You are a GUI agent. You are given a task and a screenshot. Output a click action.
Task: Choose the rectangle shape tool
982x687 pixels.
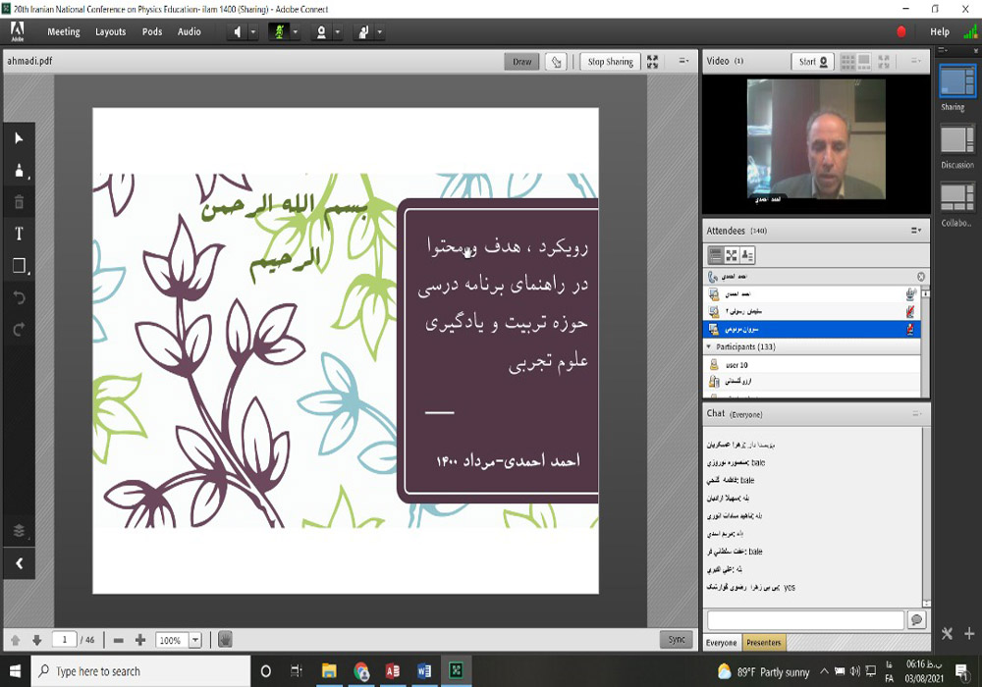click(19, 266)
